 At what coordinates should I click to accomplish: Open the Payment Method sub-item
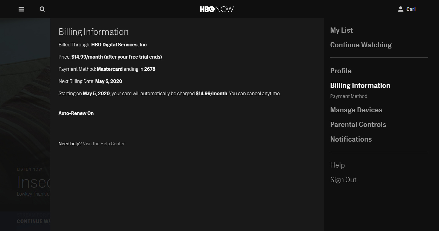(349, 96)
